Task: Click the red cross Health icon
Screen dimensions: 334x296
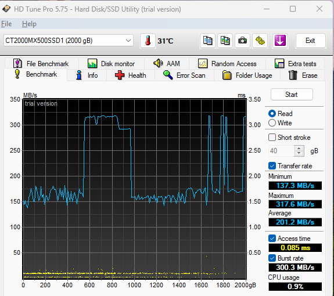Action: tap(120, 75)
